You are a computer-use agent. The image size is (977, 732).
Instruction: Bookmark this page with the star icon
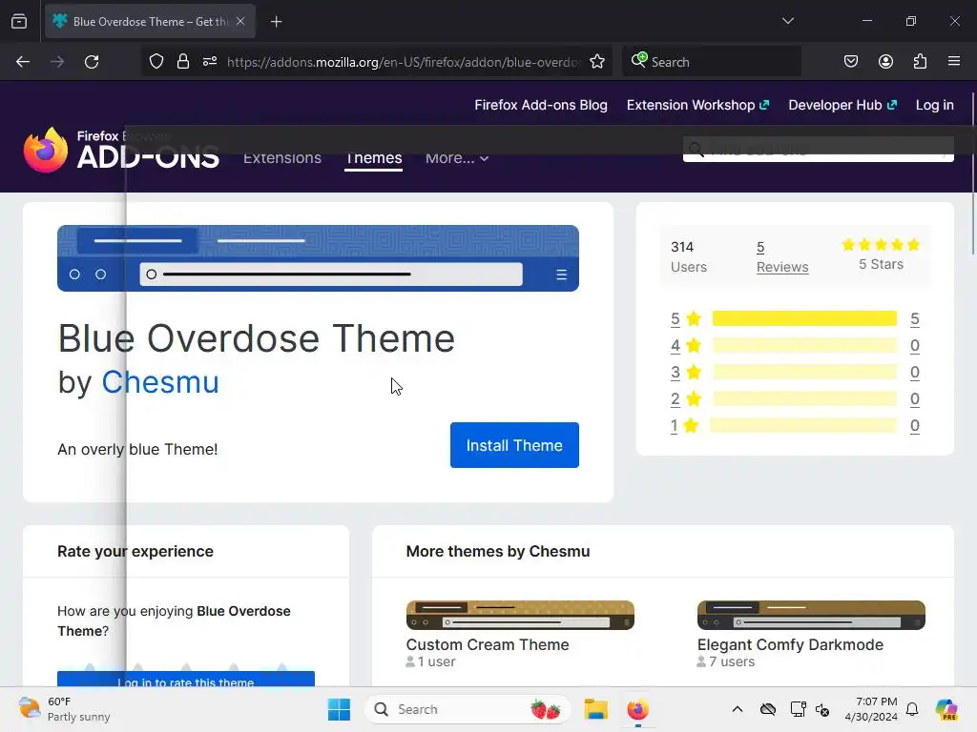click(597, 62)
